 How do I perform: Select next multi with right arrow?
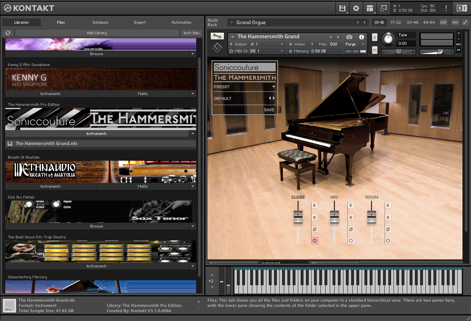tap(365, 22)
